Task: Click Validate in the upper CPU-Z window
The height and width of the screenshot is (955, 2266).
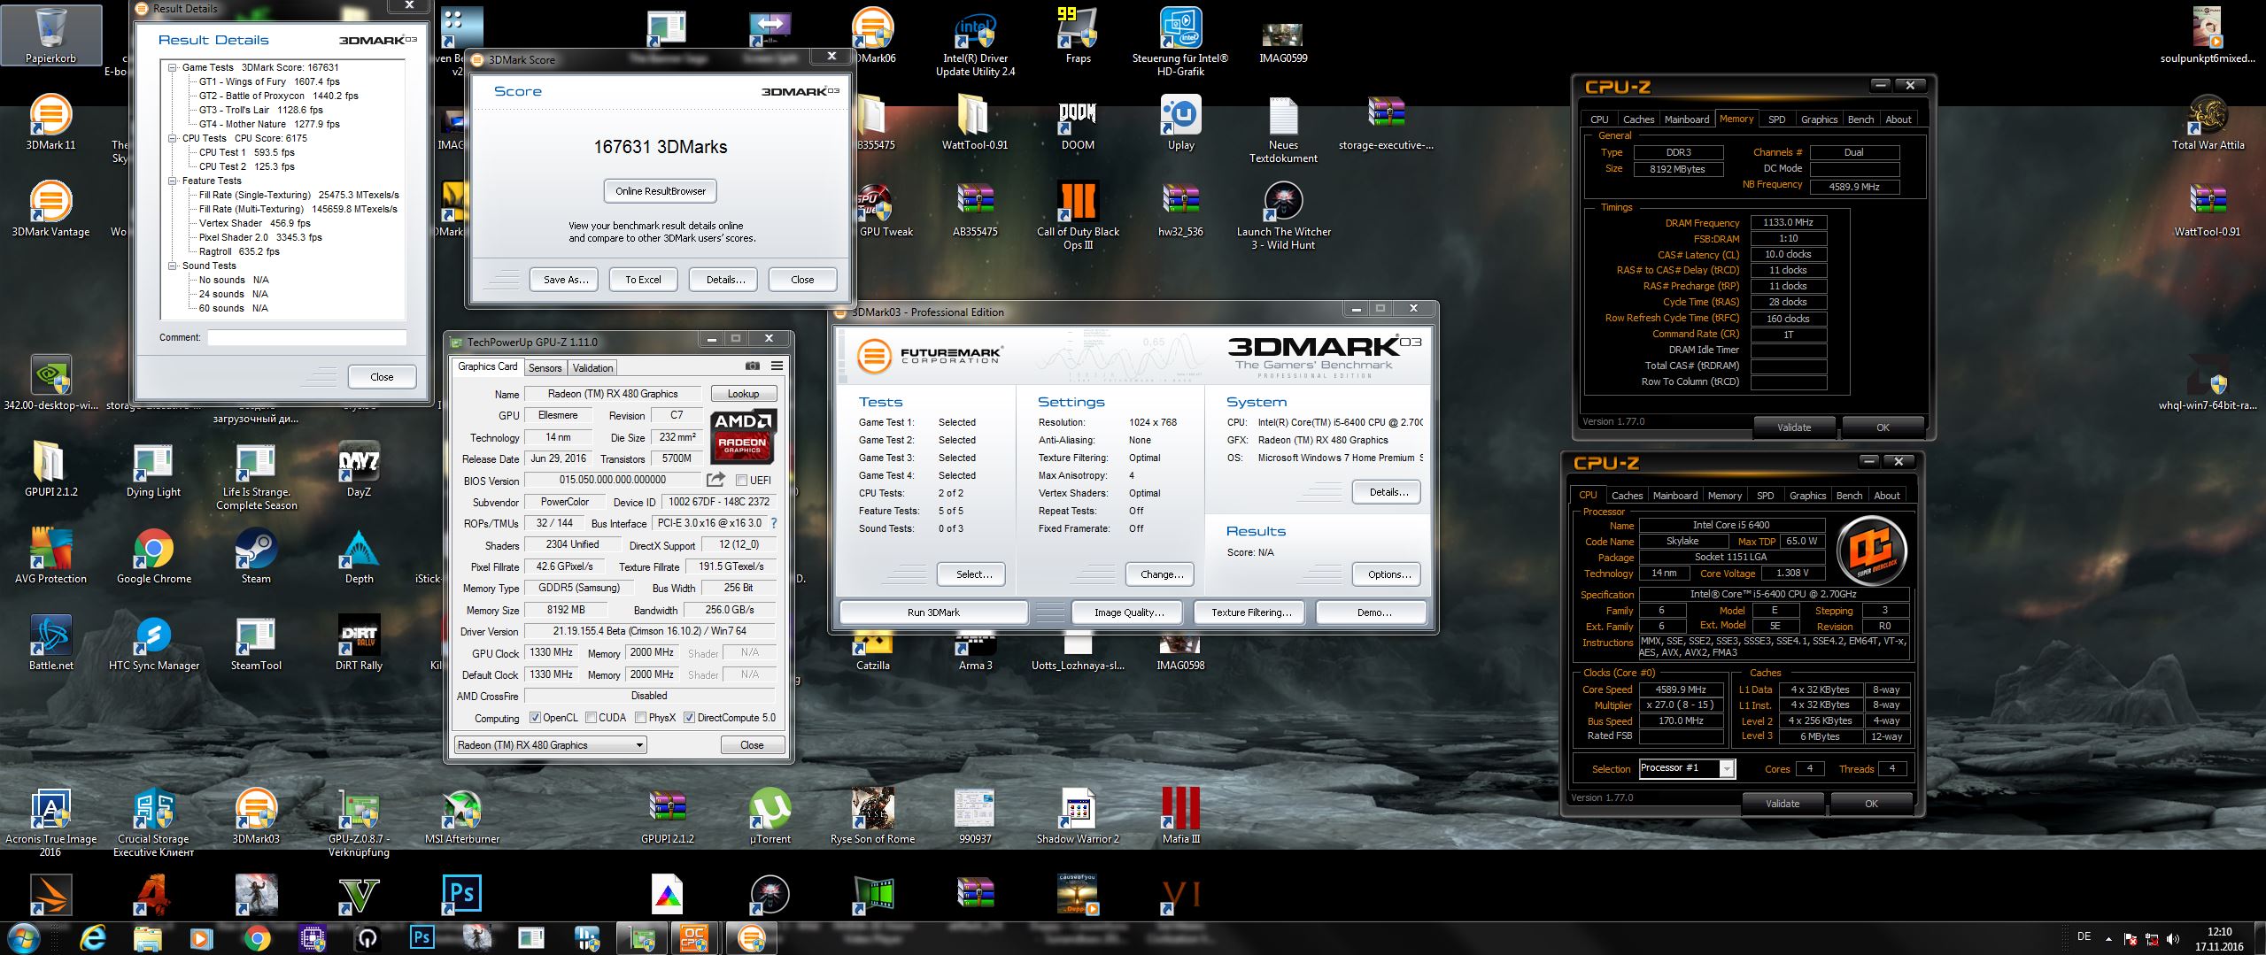Action: [1794, 427]
